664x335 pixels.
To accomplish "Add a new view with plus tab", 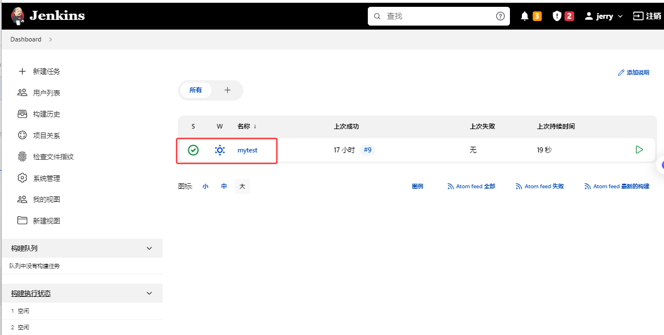I will coord(227,90).
